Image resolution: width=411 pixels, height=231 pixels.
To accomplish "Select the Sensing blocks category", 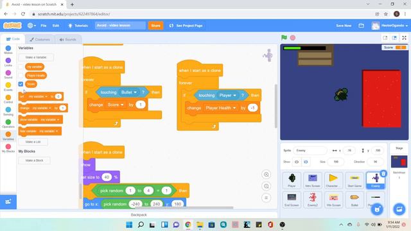I will [x=8, y=111].
